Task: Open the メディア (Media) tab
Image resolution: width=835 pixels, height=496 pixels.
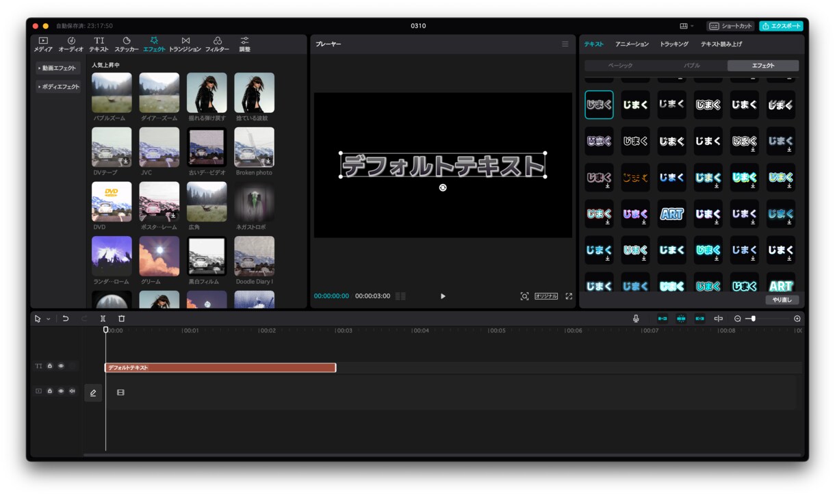Action: tap(43, 44)
